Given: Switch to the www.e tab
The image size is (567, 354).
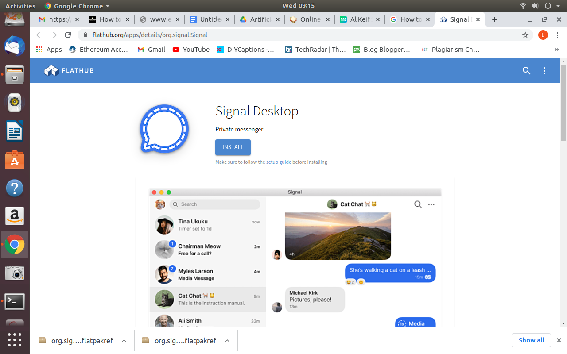Looking at the screenshot, I should (159, 19).
